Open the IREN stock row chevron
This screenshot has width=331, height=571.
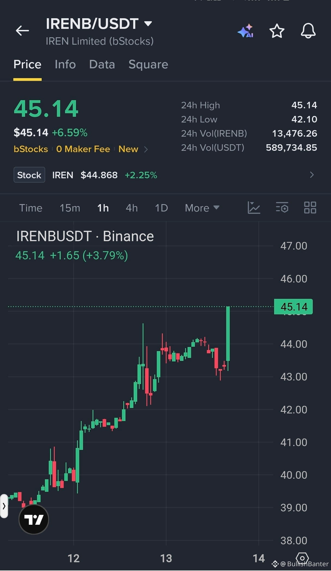(x=312, y=175)
